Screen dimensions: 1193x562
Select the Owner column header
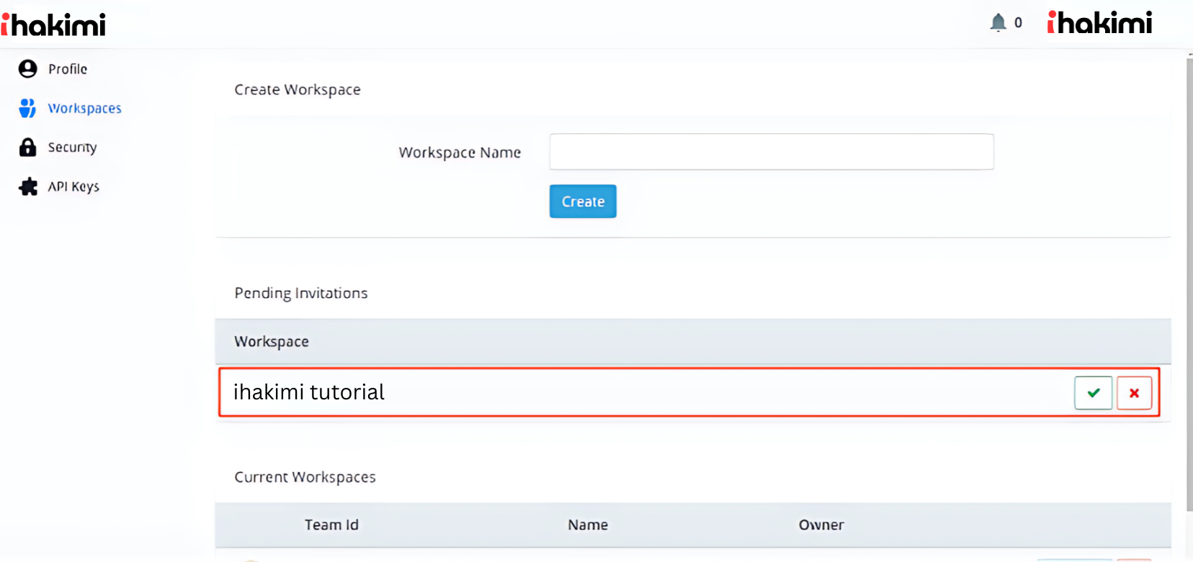click(821, 525)
